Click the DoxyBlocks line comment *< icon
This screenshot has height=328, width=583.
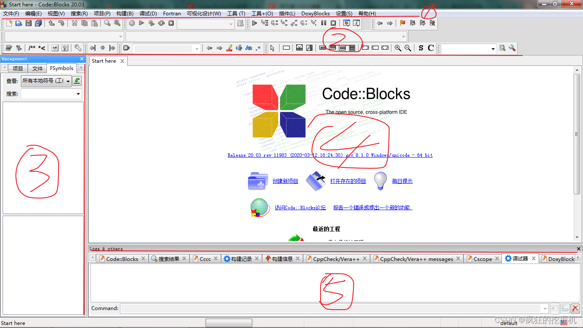[x=42, y=48]
